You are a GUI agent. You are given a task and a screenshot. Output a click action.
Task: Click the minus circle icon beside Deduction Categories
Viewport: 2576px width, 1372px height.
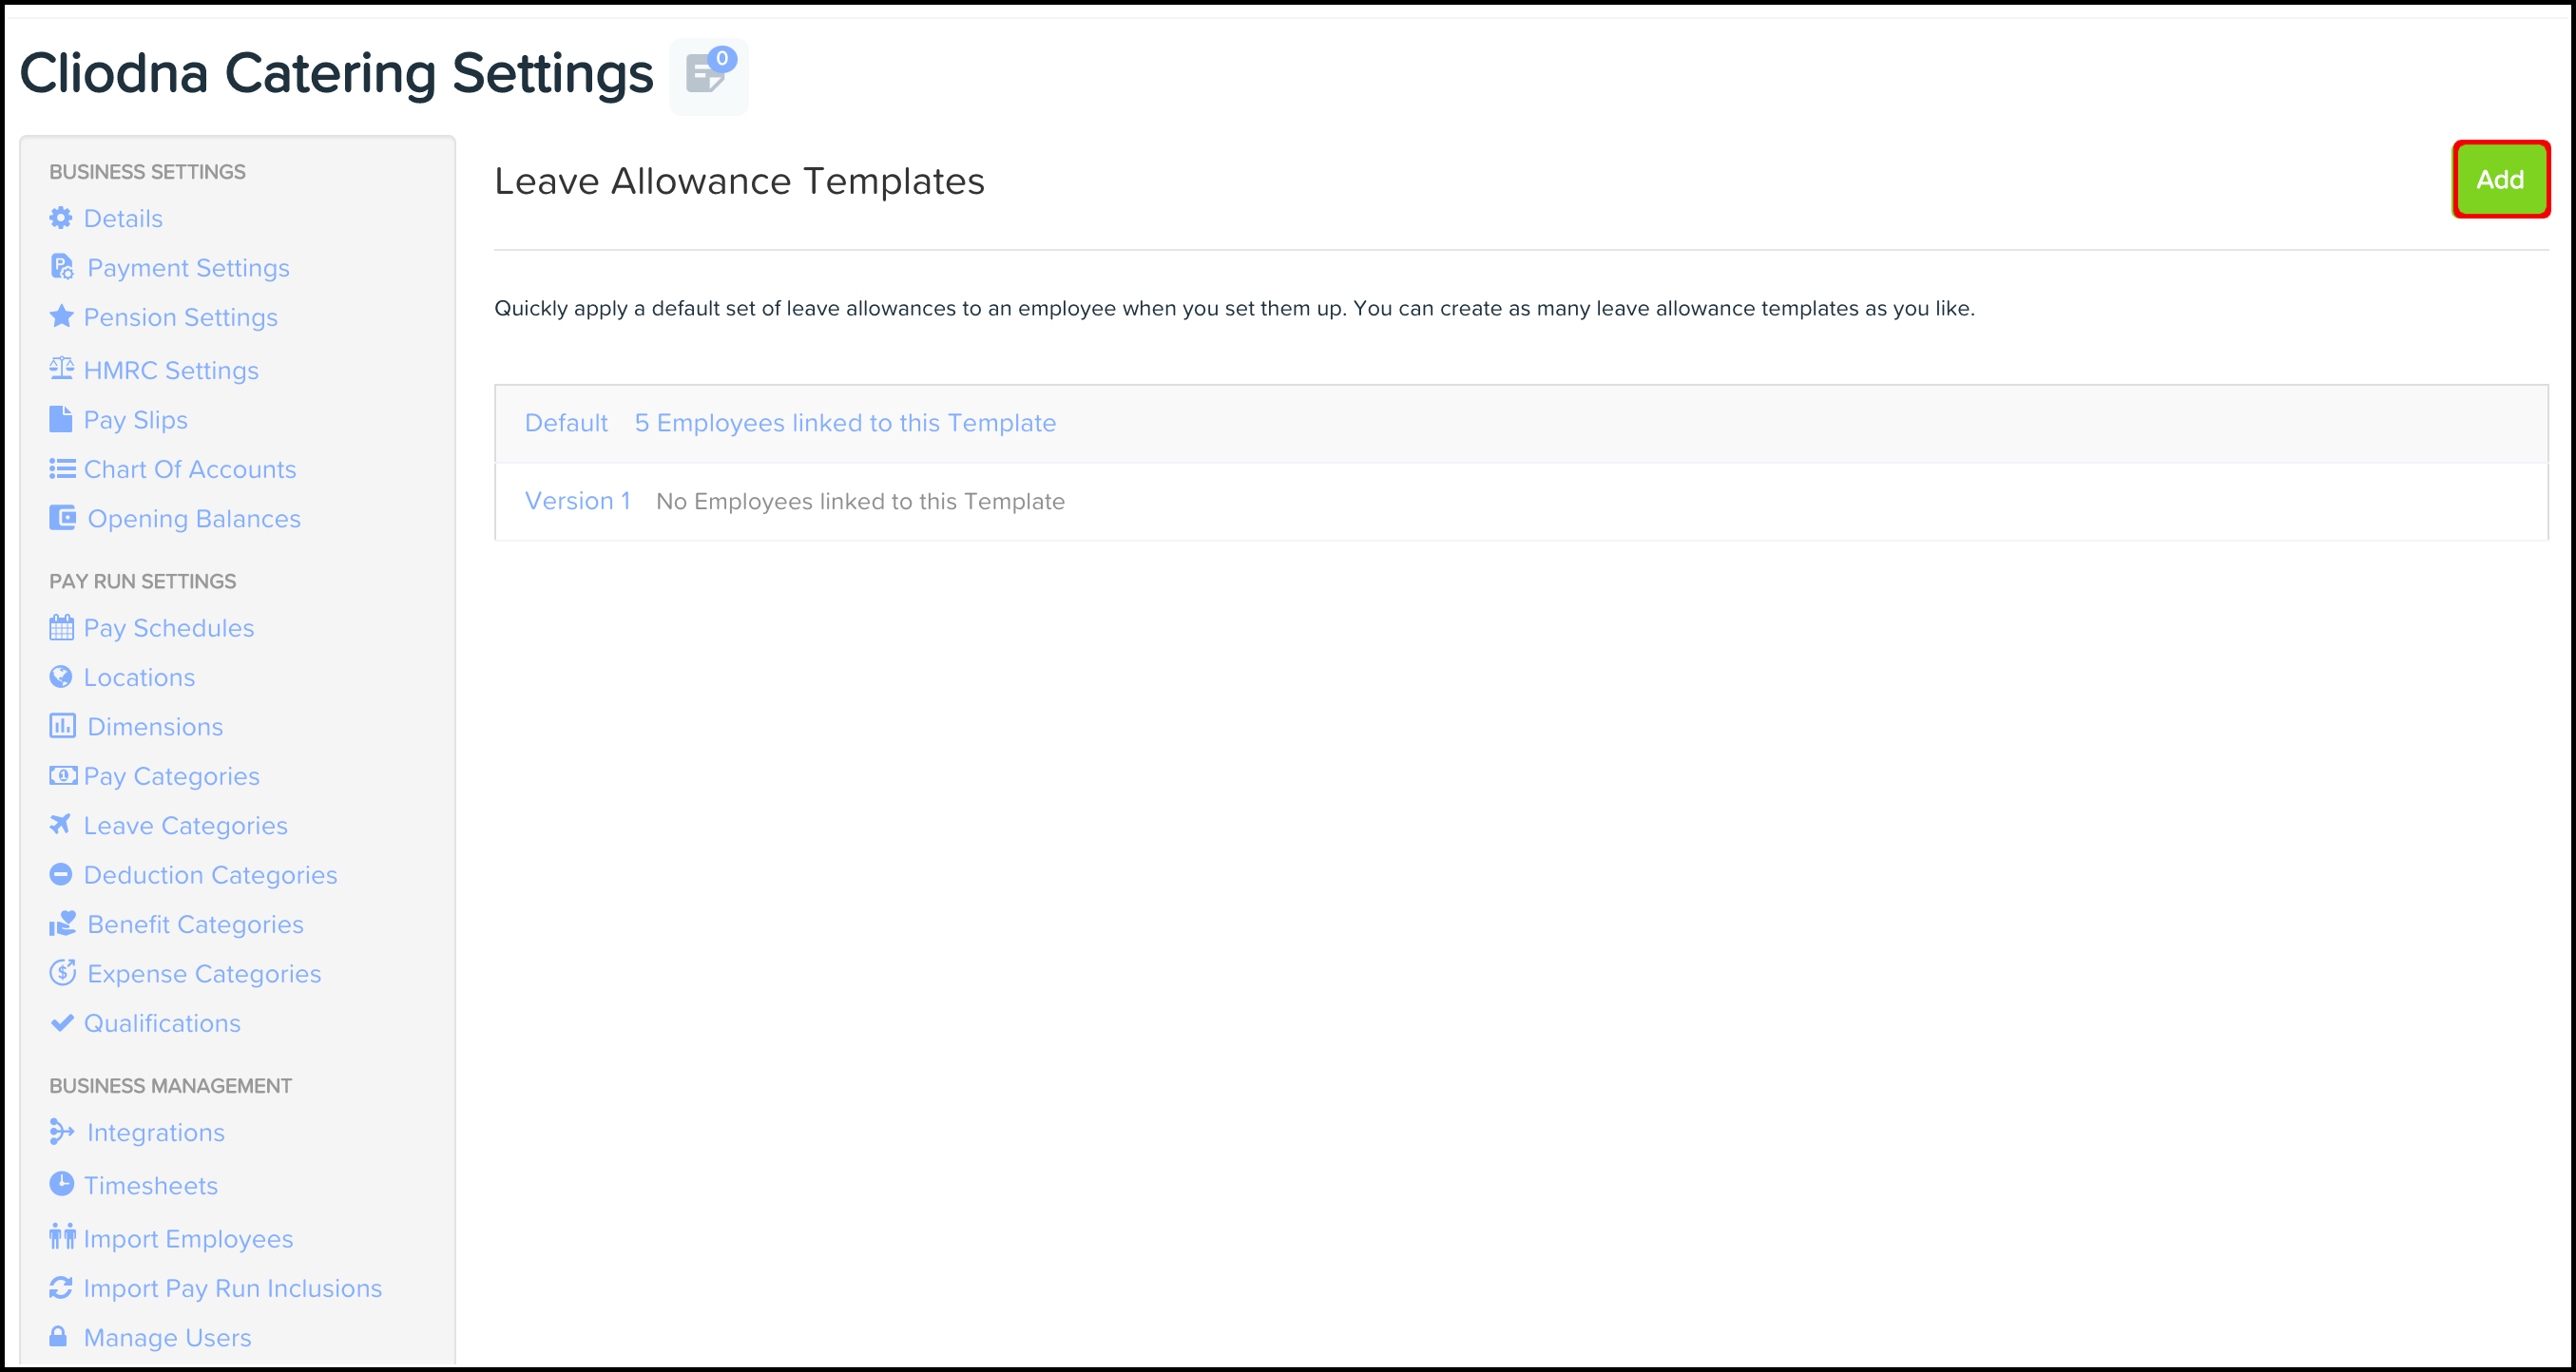pyautogui.click(x=61, y=874)
